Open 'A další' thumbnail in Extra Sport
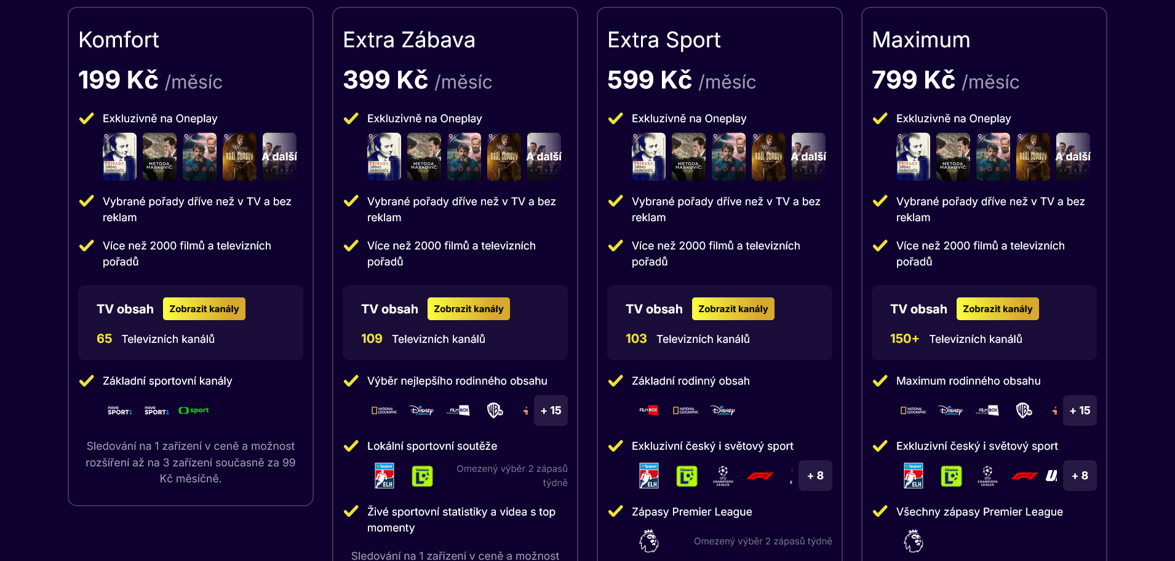Image resolution: width=1175 pixels, height=561 pixels. point(808,157)
